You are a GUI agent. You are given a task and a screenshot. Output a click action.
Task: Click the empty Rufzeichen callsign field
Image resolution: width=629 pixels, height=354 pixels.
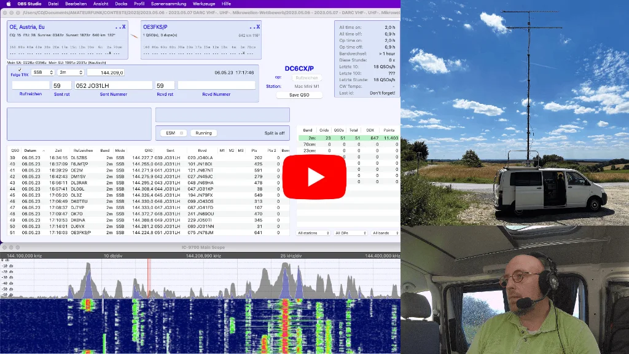[x=31, y=85]
